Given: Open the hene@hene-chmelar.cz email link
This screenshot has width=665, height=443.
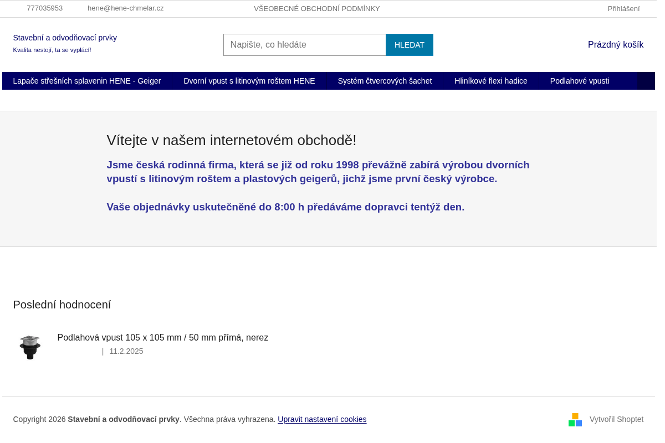Looking at the screenshot, I should click(125, 8).
